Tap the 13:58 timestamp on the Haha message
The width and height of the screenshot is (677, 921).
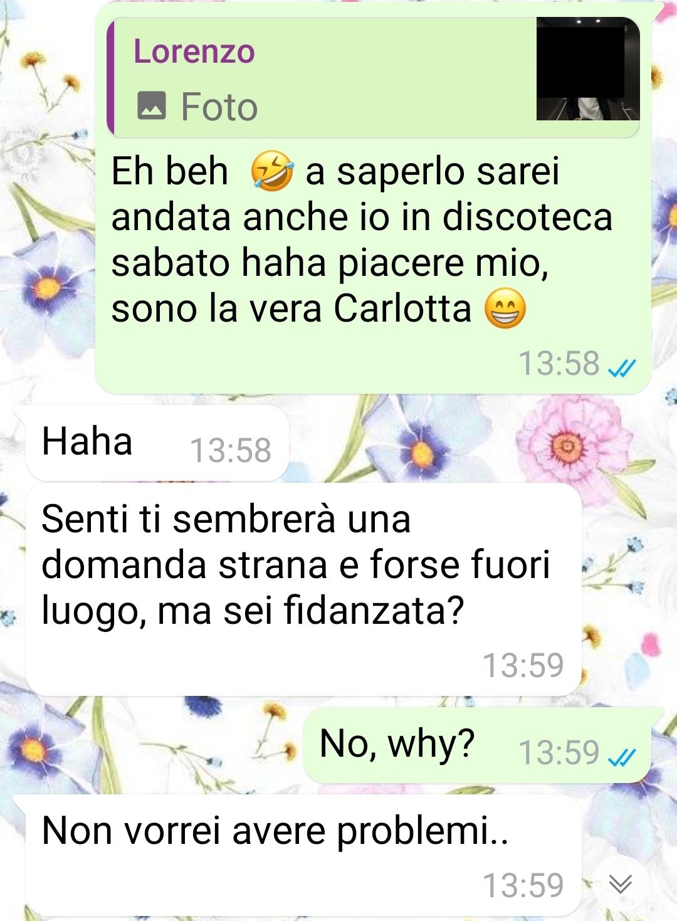[x=230, y=451]
